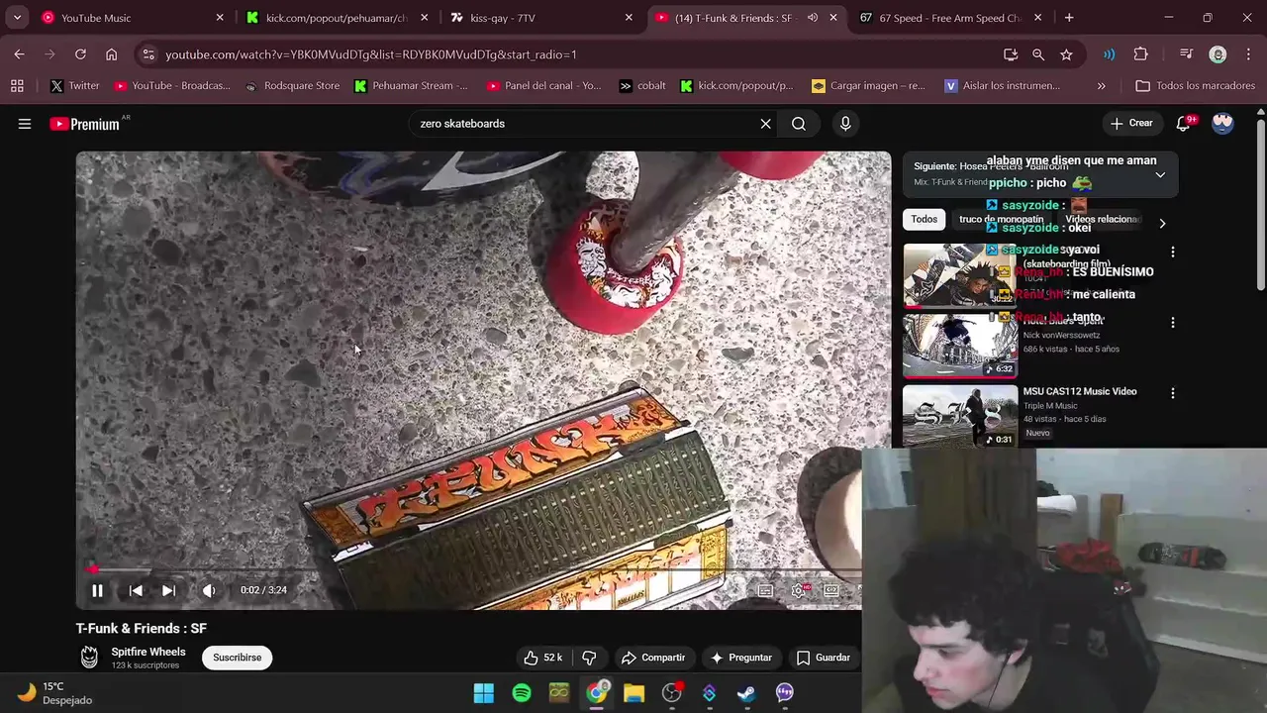This screenshot has height=713, width=1267.
Task: Go to YouTube Premium home logo
Action: point(85,124)
